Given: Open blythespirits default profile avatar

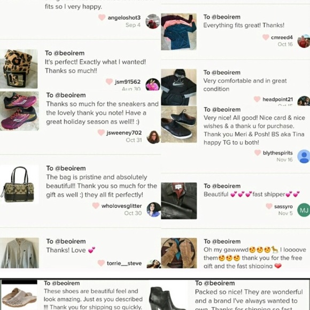Looking at the screenshot, I should point(304,156).
